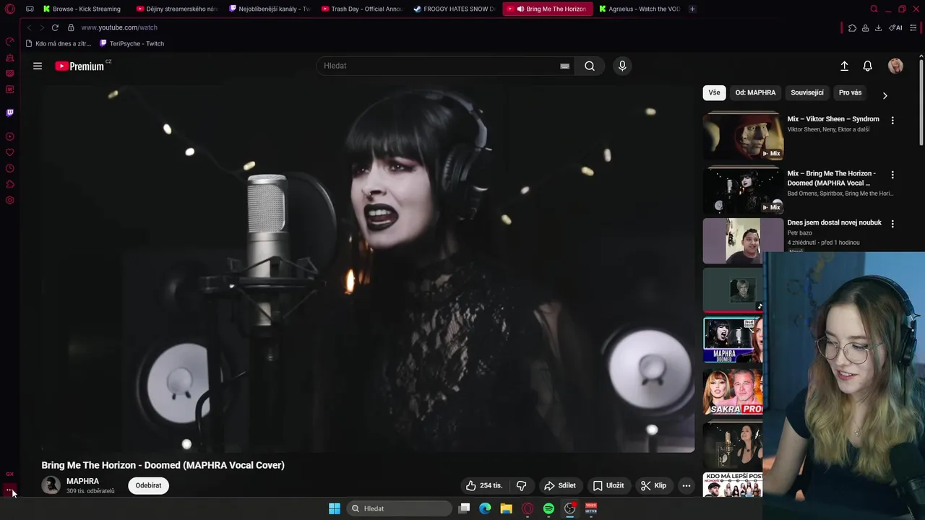Open File Explorer from taskbar
This screenshot has height=520, width=925.
[506, 508]
